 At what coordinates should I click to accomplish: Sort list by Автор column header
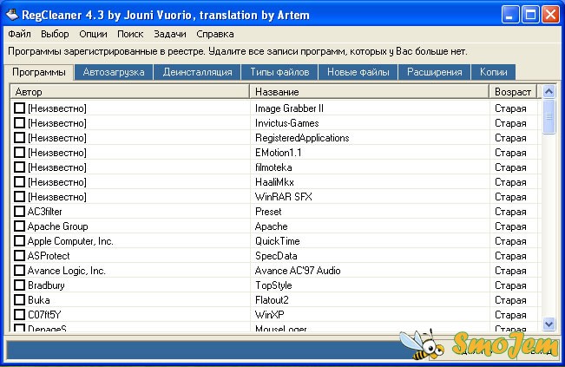pyautogui.click(x=129, y=92)
